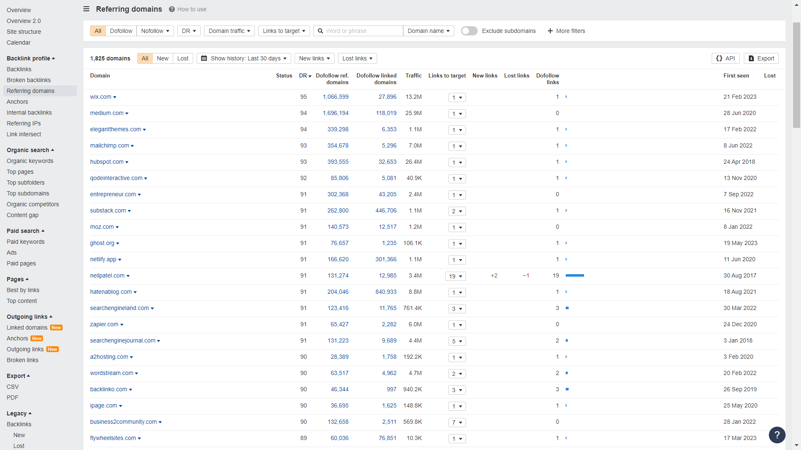Click More filters

coord(566,31)
